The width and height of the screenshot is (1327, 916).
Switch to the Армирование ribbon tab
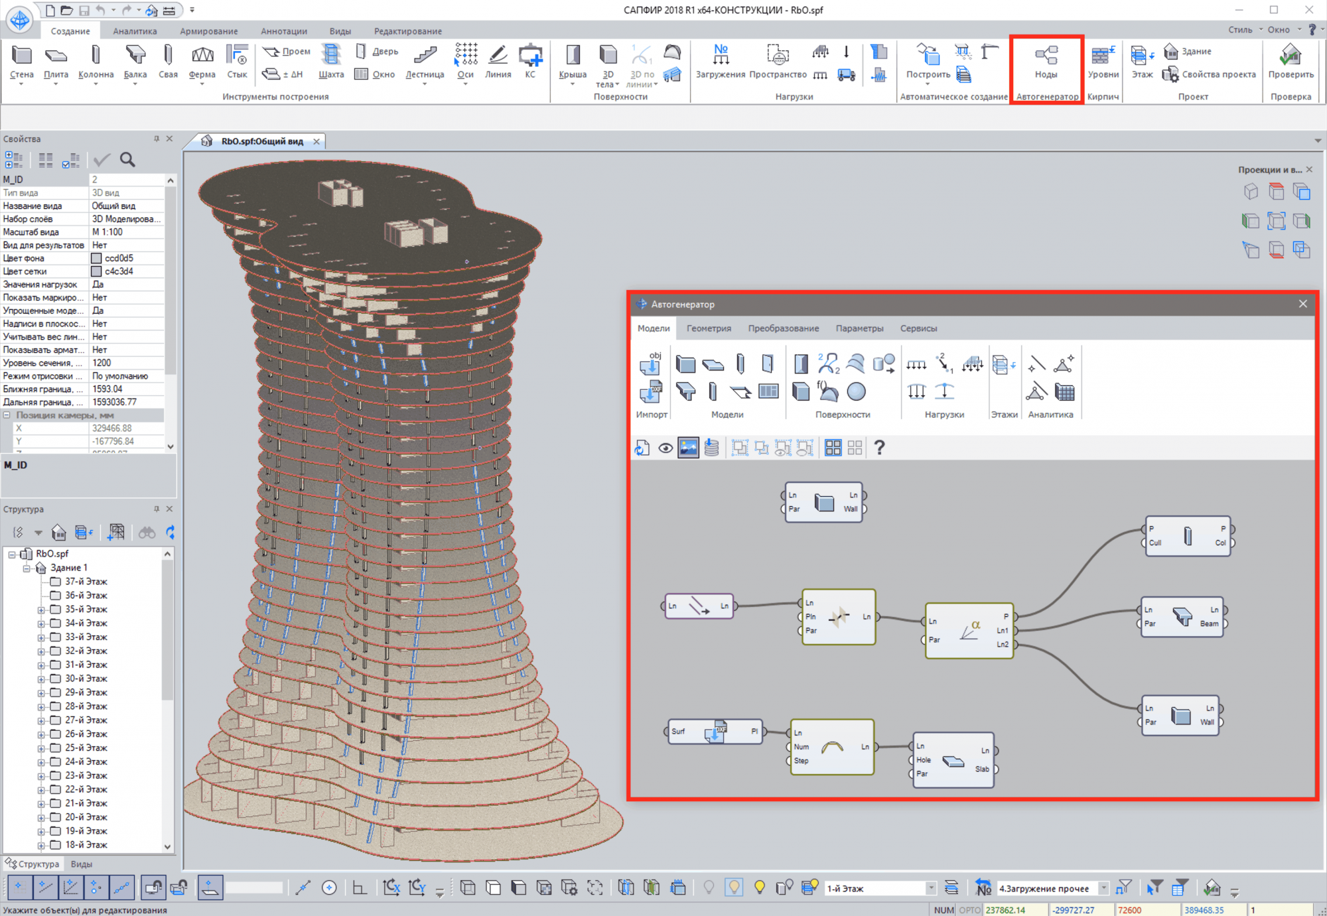208,31
